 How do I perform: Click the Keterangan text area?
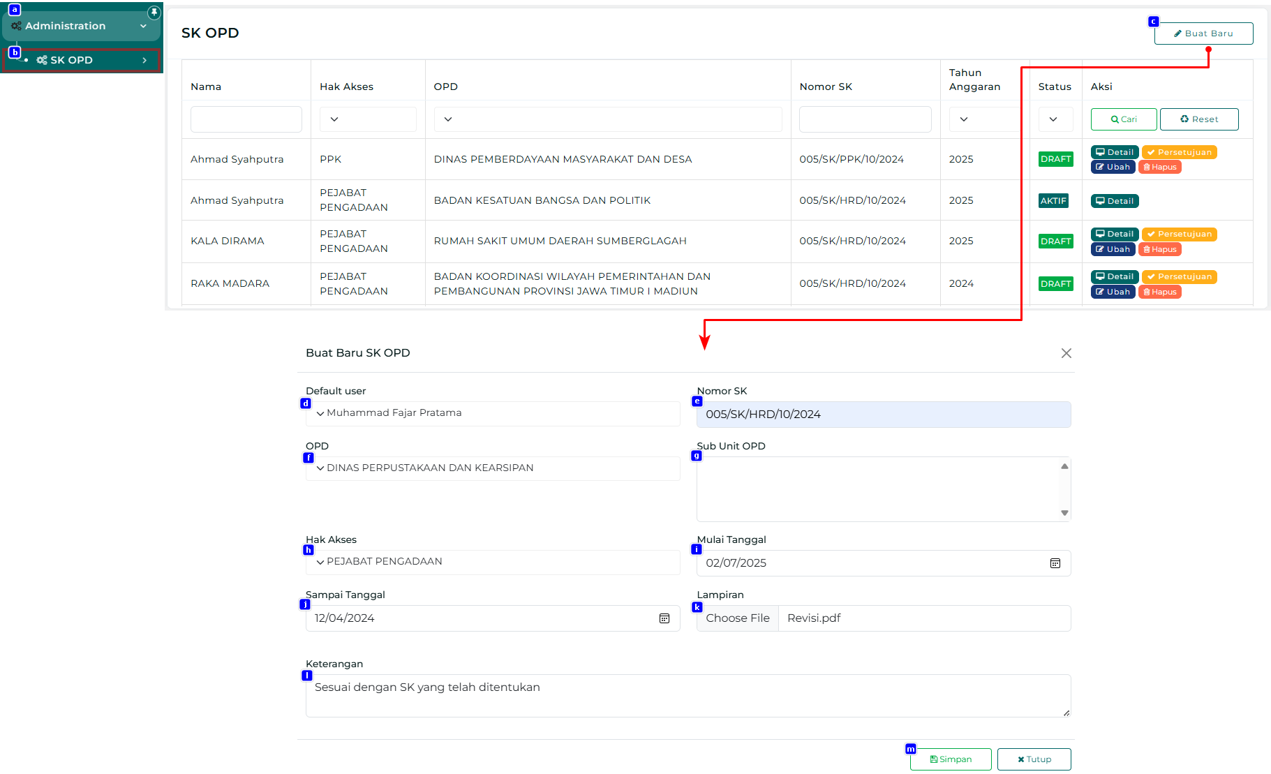click(687, 695)
